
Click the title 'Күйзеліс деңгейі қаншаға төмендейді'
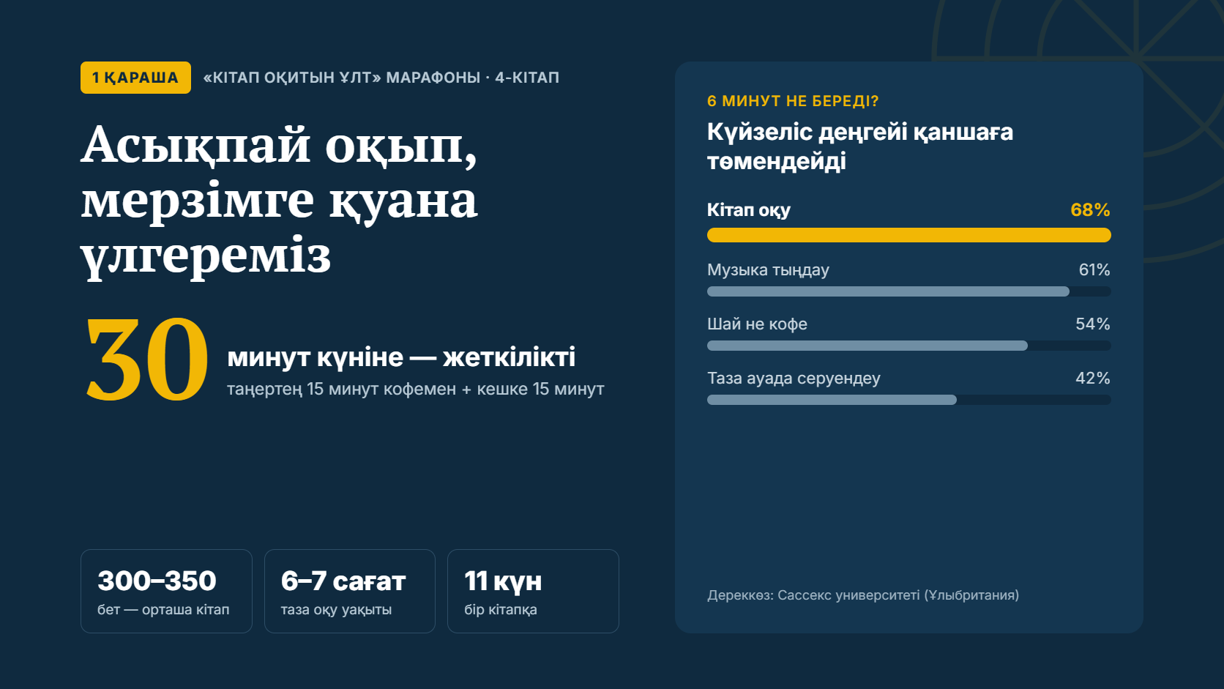tap(860, 146)
